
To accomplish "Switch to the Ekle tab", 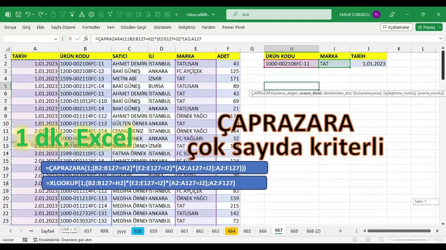I will (40, 27).
